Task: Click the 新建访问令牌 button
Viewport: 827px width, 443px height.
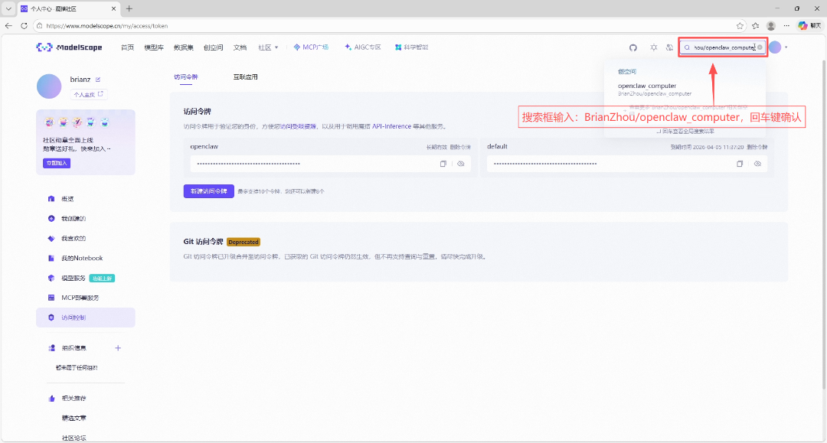Action: click(x=209, y=191)
